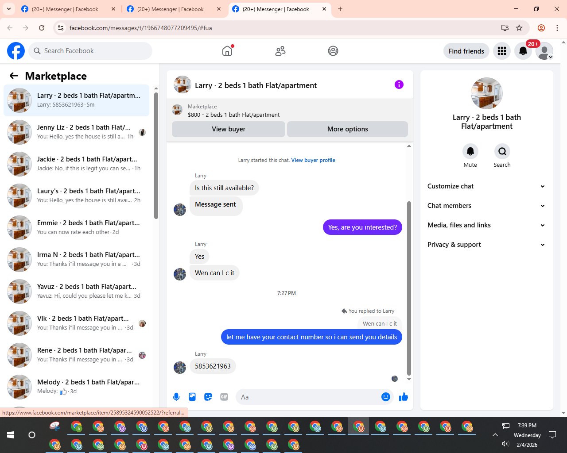Open the Windows notification center icon
Screen dimensions: 567x453
click(x=552, y=435)
